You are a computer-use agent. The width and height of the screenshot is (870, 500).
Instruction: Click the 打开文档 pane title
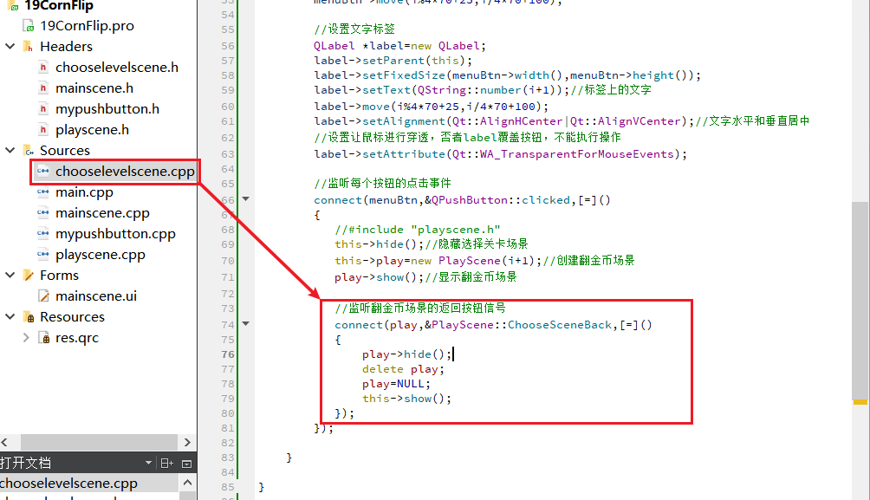(25, 463)
